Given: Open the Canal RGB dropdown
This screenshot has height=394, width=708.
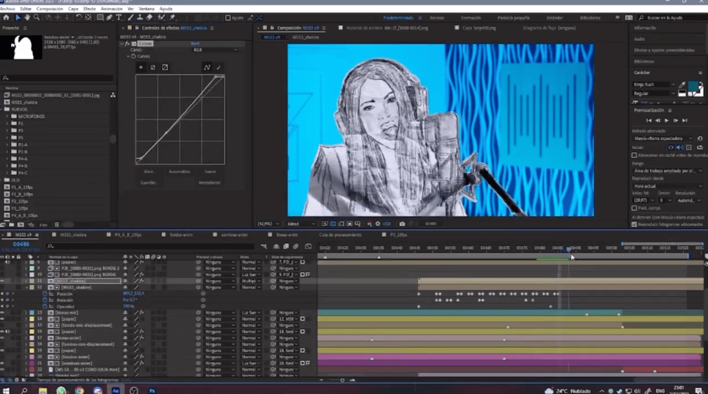Looking at the screenshot, I should pyautogui.click(x=215, y=50).
